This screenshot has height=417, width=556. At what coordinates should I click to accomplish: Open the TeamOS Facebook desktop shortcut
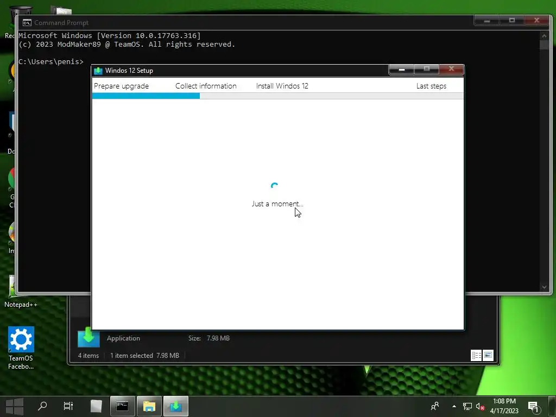tap(21, 348)
